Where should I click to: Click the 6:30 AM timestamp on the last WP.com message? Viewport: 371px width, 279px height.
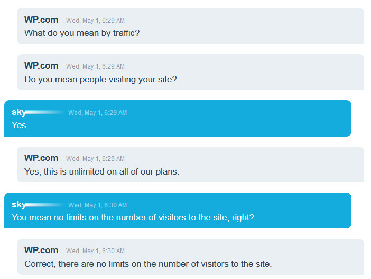pos(95,251)
